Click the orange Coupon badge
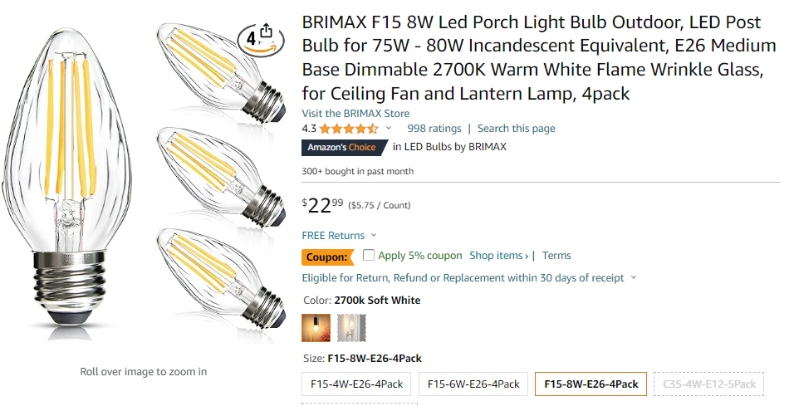794x406 pixels. 326,257
